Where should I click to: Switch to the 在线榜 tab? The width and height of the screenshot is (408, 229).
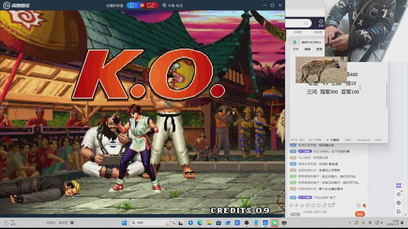point(298,32)
